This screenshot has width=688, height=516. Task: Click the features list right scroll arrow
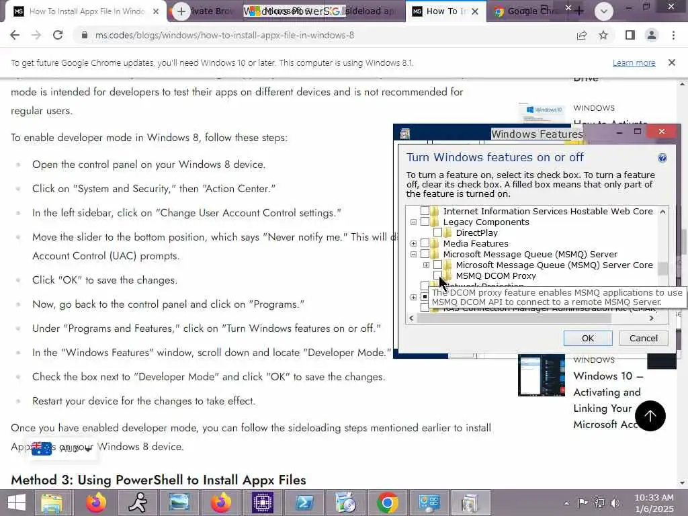652,318
